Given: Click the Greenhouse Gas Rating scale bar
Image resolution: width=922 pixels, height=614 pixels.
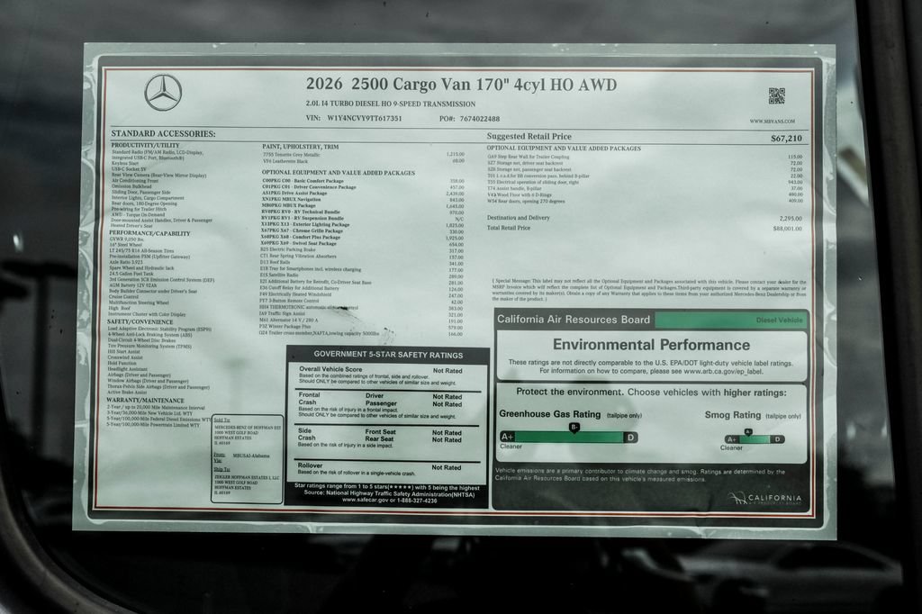Looking at the screenshot, I should tap(569, 437).
